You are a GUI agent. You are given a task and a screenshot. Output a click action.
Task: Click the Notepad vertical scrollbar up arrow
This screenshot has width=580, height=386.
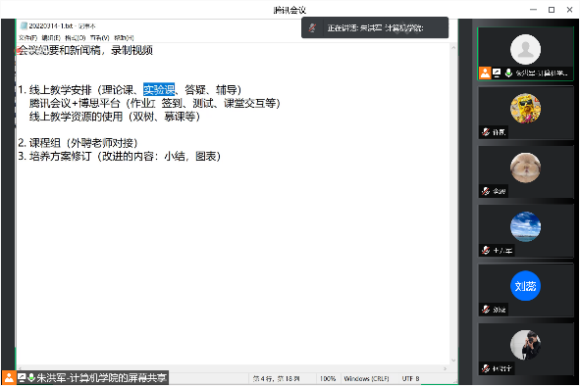pos(453,48)
